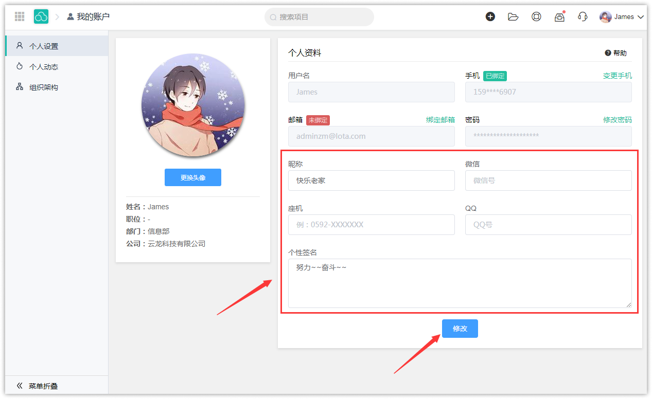Viewport: 652px width, 399px height.
Task: Click the 个人资料 section heading
Action: [305, 53]
